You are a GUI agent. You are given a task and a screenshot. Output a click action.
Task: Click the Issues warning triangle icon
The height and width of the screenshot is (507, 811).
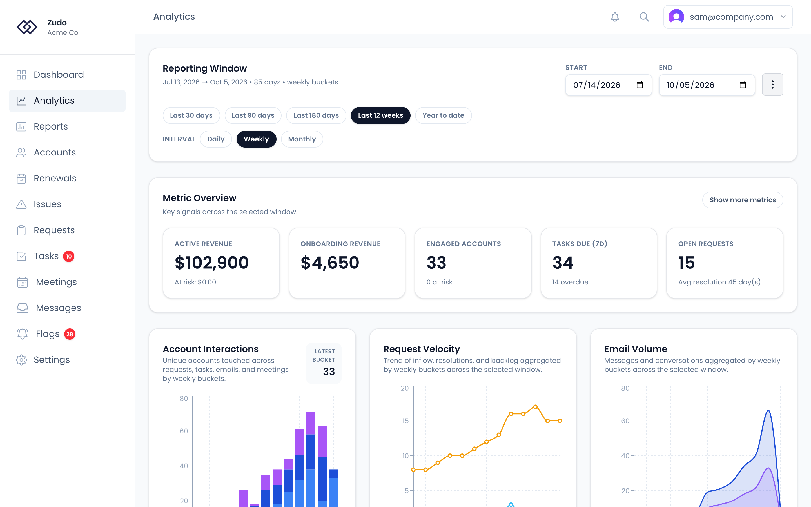pos(21,204)
